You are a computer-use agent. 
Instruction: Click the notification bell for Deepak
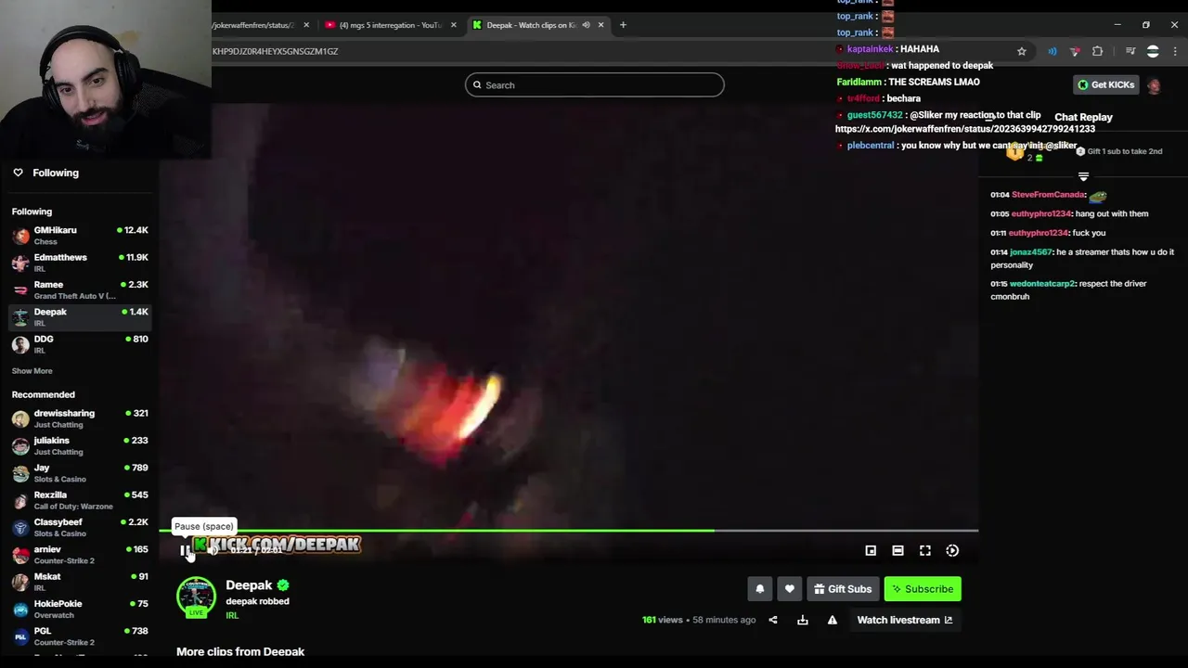point(760,588)
